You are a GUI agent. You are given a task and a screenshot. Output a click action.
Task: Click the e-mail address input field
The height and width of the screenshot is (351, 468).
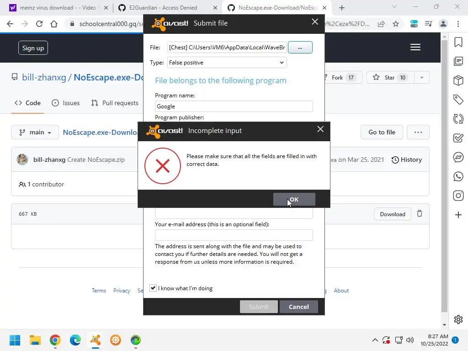234,235
